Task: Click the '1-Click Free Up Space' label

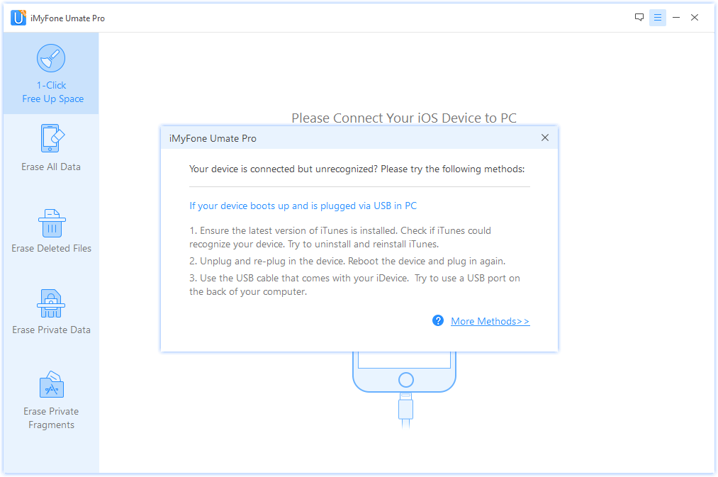Action: [x=53, y=92]
